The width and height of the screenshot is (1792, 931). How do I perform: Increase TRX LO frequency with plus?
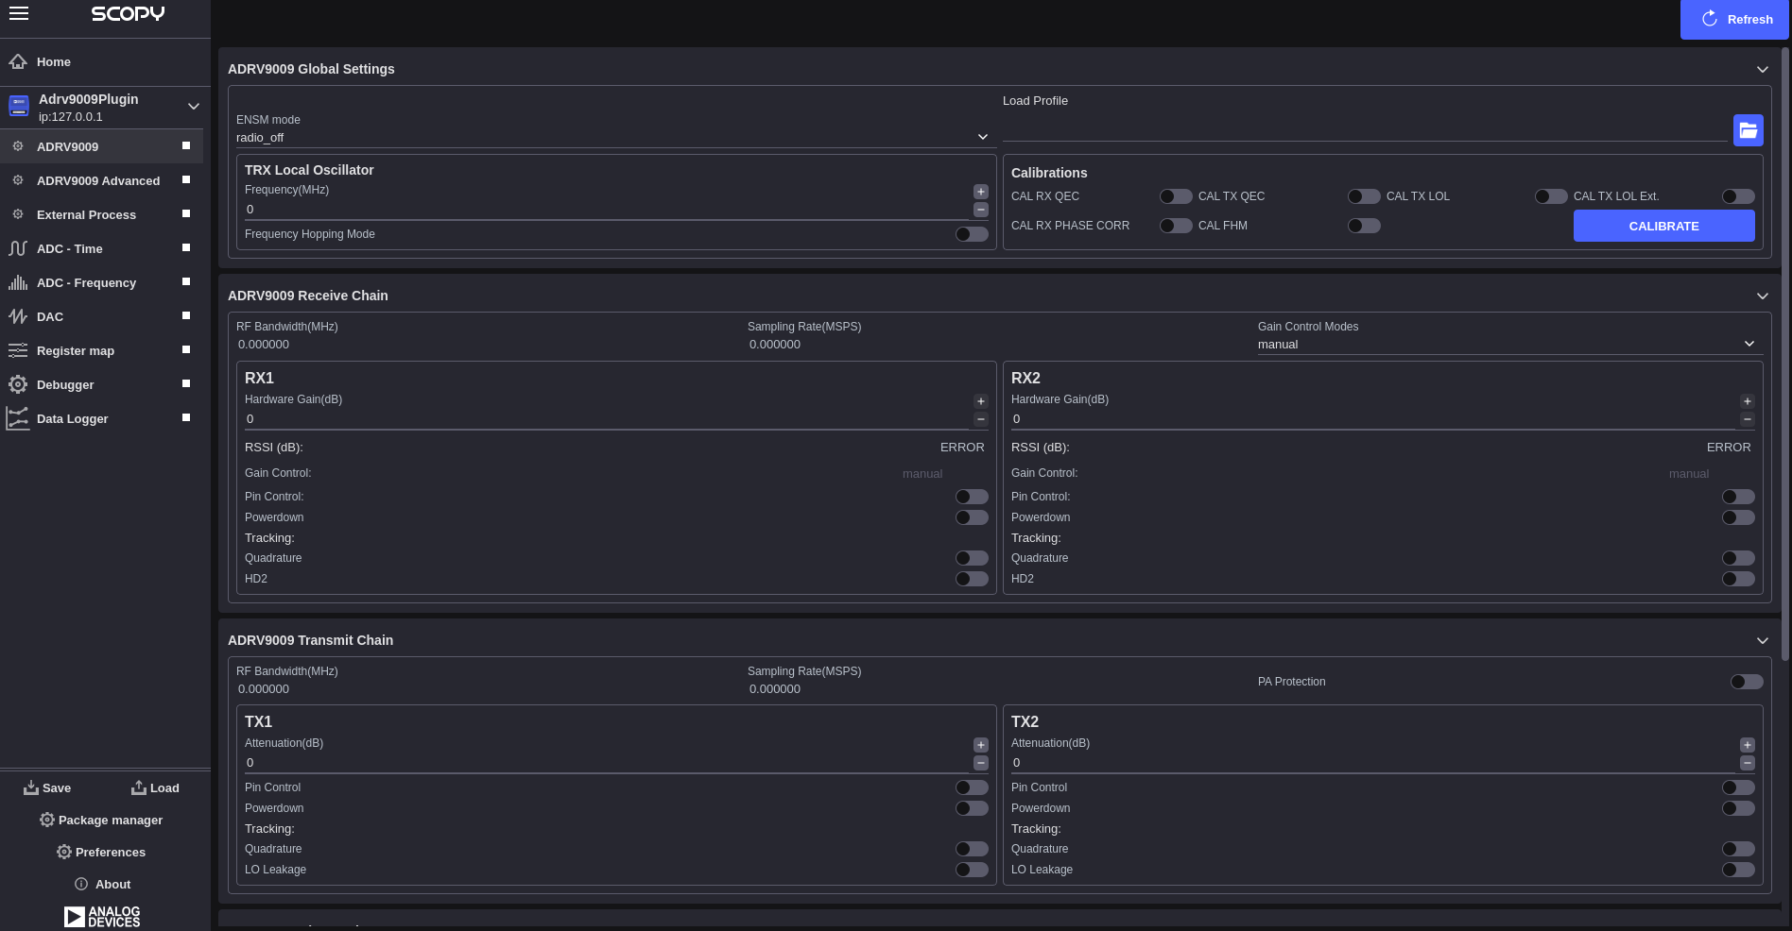[981, 192]
